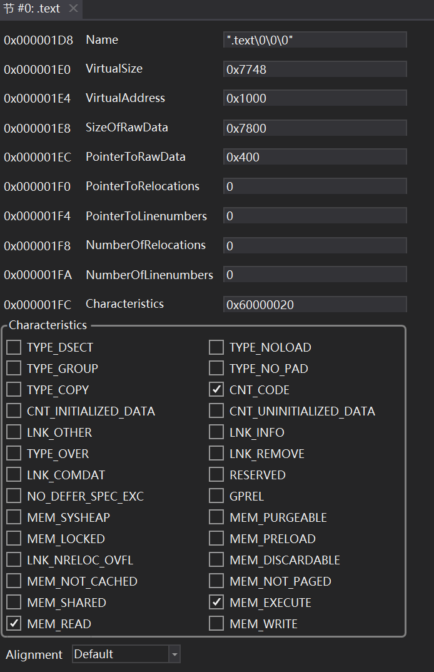Edit the VirtualSize field
This screenshot has width=434, height=672.
pyautogui.click(x=315, y=69)
